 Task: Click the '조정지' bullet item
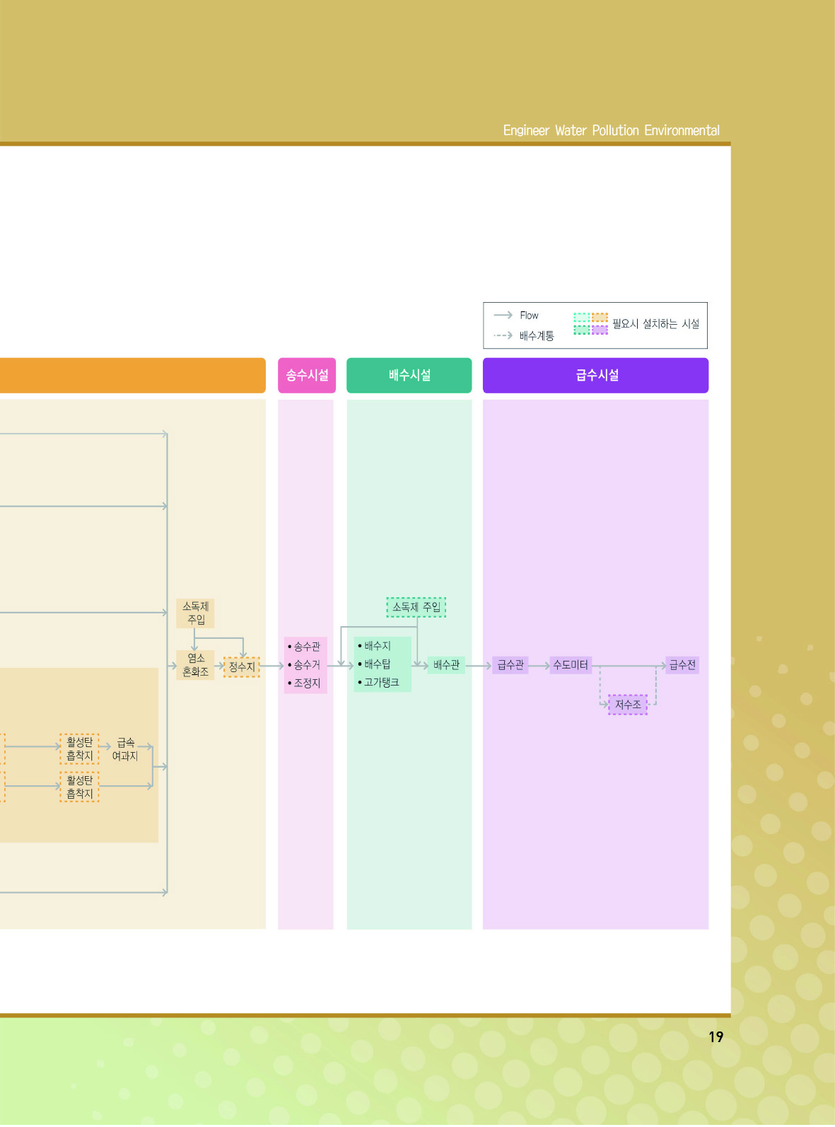point(304,683)
